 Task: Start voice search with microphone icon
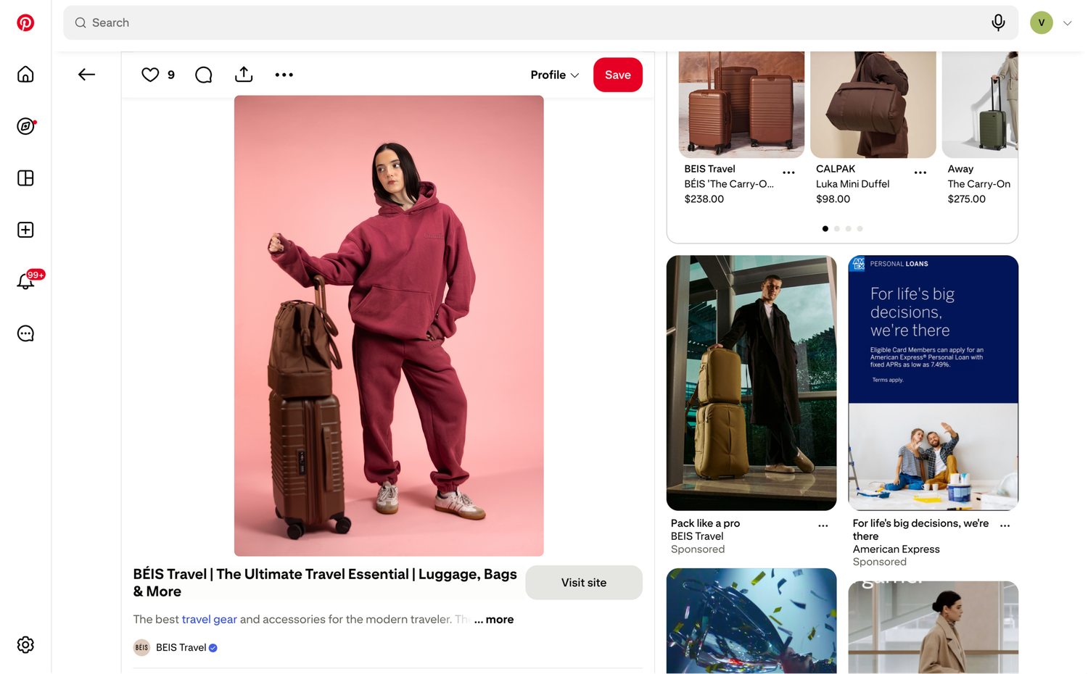point(998,22)
